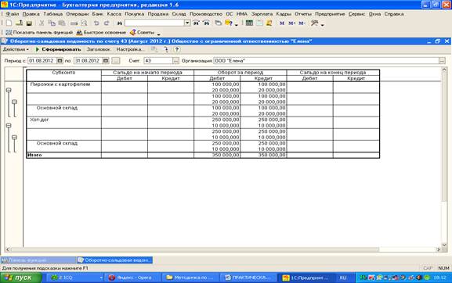452x283 pixels.
Task: Collapse nested group under Хот-дог
Action: [x=14, y=138]
